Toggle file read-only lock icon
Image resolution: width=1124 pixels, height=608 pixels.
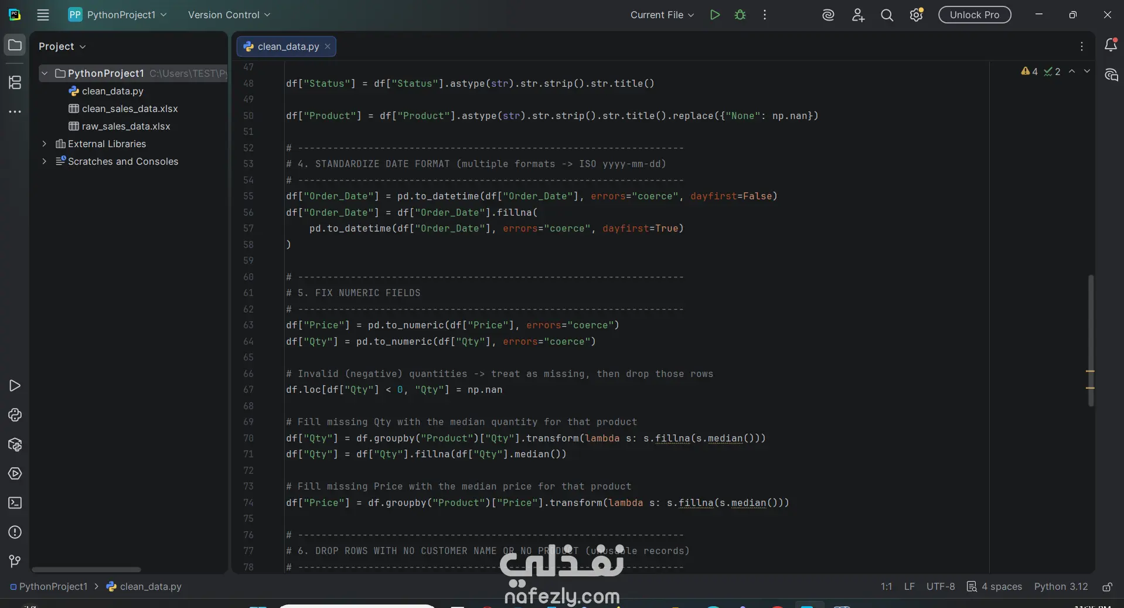(1107, 587)
